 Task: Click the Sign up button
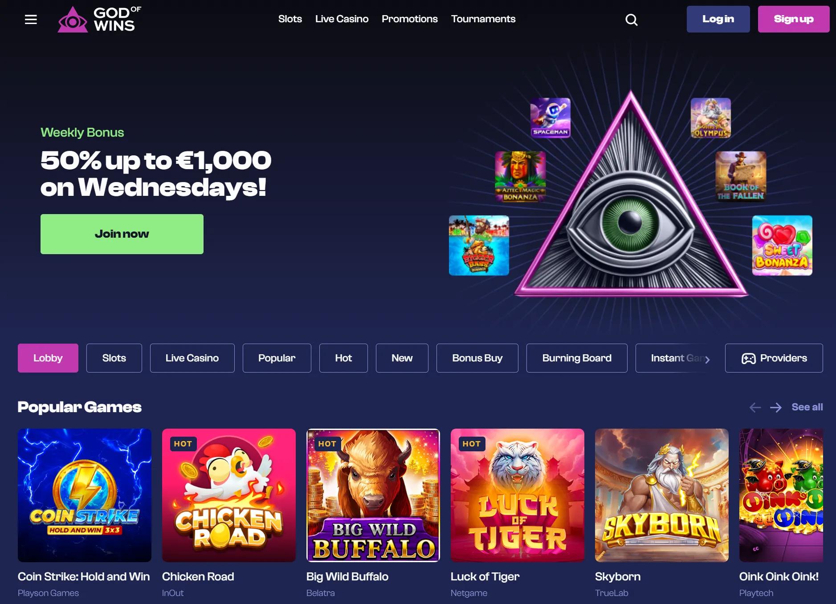(793, 19)
